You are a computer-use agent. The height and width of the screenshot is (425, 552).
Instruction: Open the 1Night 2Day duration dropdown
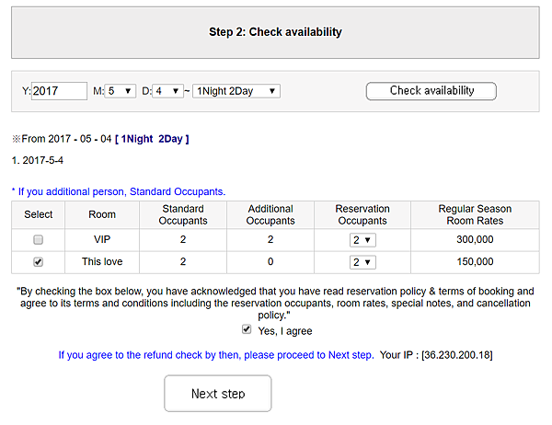coord(236,91)
